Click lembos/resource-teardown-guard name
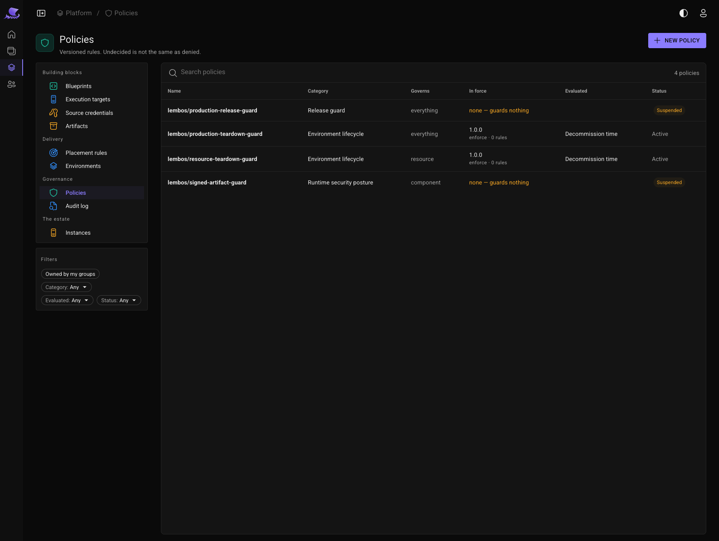 pyautogui.click(x=212, y=159)
